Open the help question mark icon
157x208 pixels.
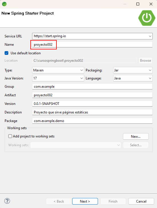click(7, 201)
